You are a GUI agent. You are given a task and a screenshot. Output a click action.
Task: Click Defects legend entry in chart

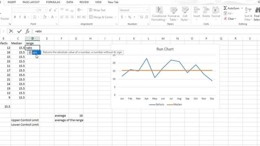[x=156, y=105]
